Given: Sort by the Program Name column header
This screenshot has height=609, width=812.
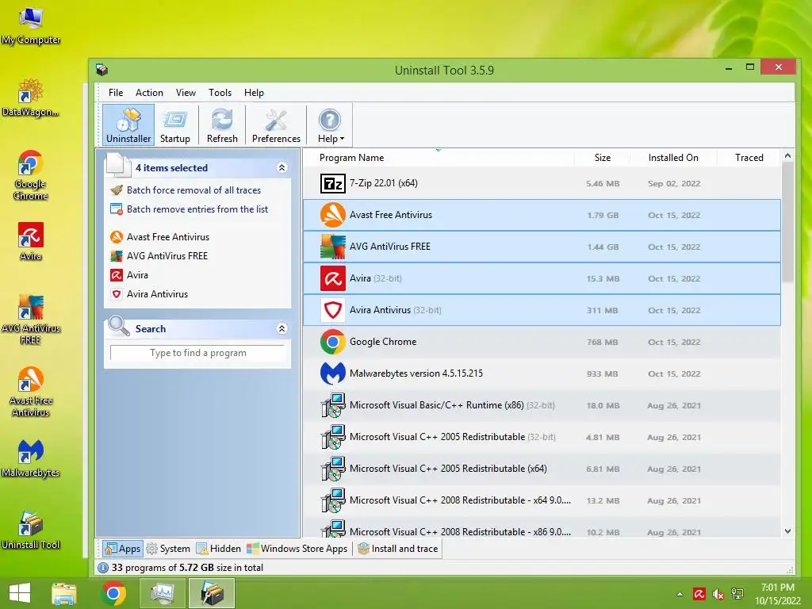Looking at the screenshot, I should (351, 158).
